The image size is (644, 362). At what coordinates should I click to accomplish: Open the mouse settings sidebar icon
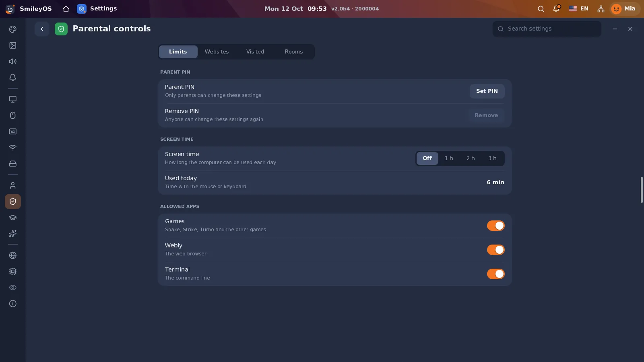click(13, 115)
